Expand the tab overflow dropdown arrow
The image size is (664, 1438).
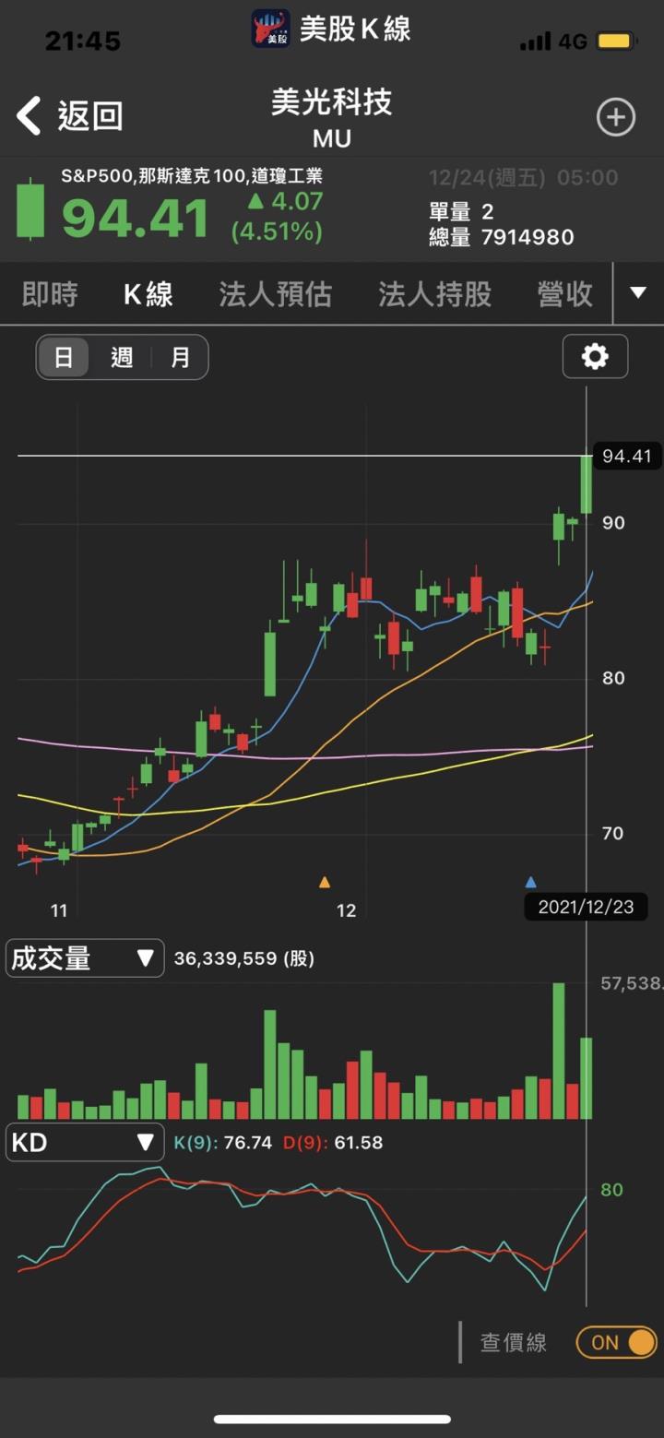[638, 293]
